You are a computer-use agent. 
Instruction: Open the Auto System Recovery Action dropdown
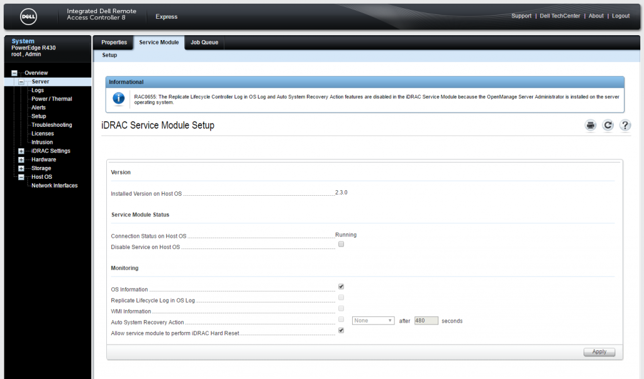373,320
